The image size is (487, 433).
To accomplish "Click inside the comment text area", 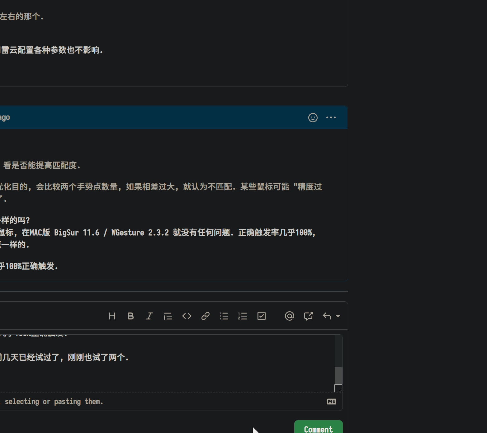I will (x=156, y=361).
